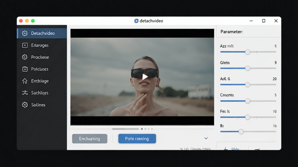
Task: Click the Procliese gear icon
Action: tap(25, 57)
